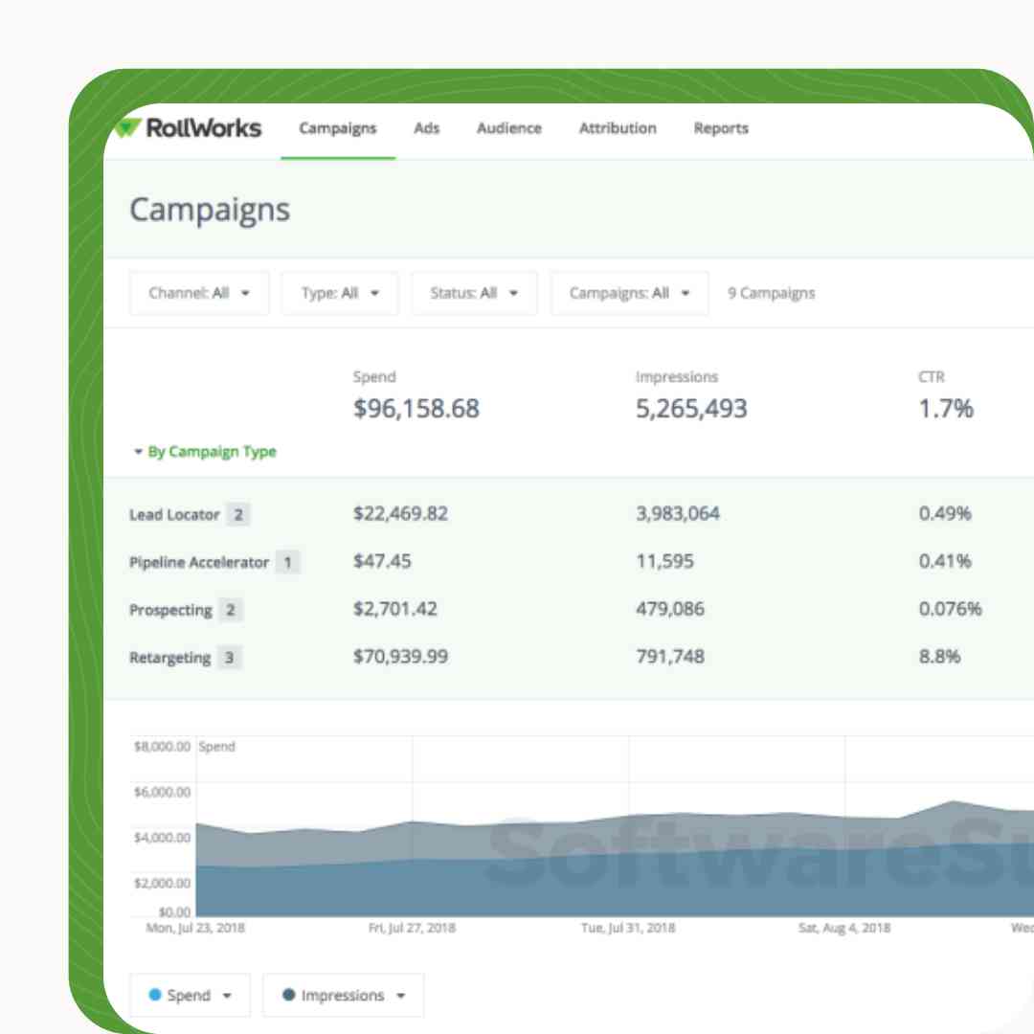The width and height of the screenshot is (1034, 1034).
Task: Click the 9 Campaigns count text
Action: click(771, 294)
